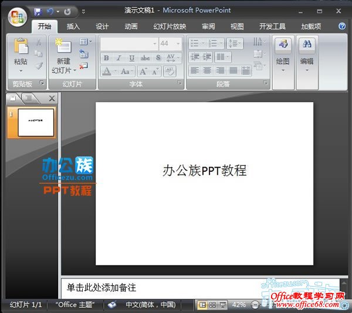352x313 pixels.
Task: Click the Cut scissors icon
Action: tap(39, 42)
